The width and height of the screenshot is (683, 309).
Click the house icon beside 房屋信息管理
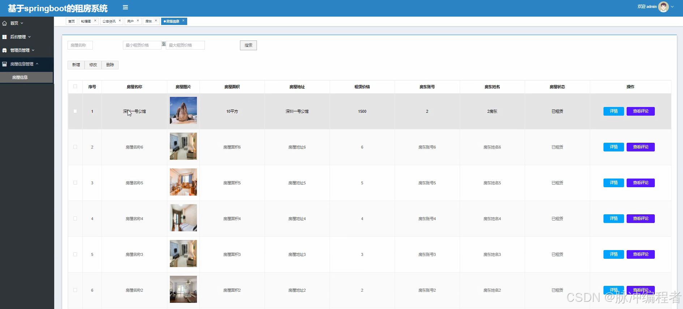[x=5, y=64]
